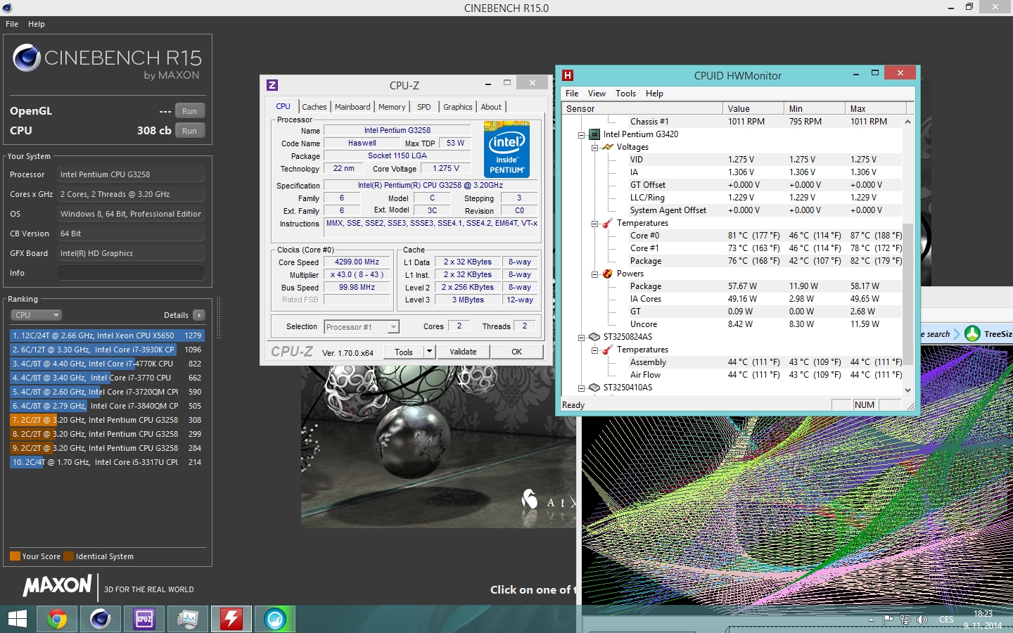The image size is (1013, 633).
Task: Click the Info input field in Cinebench
Action: (x=131, y=273)
